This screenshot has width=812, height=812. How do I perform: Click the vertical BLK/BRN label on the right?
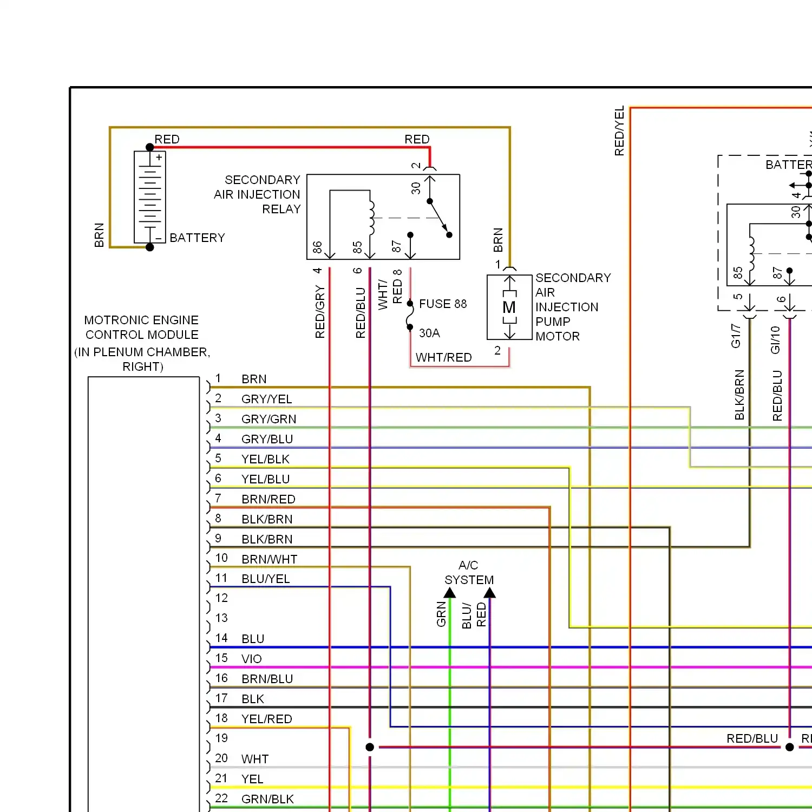coord(739,395)
